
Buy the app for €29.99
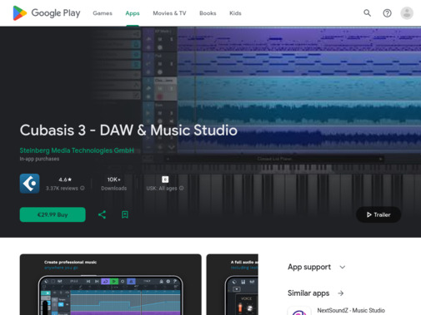53,214
